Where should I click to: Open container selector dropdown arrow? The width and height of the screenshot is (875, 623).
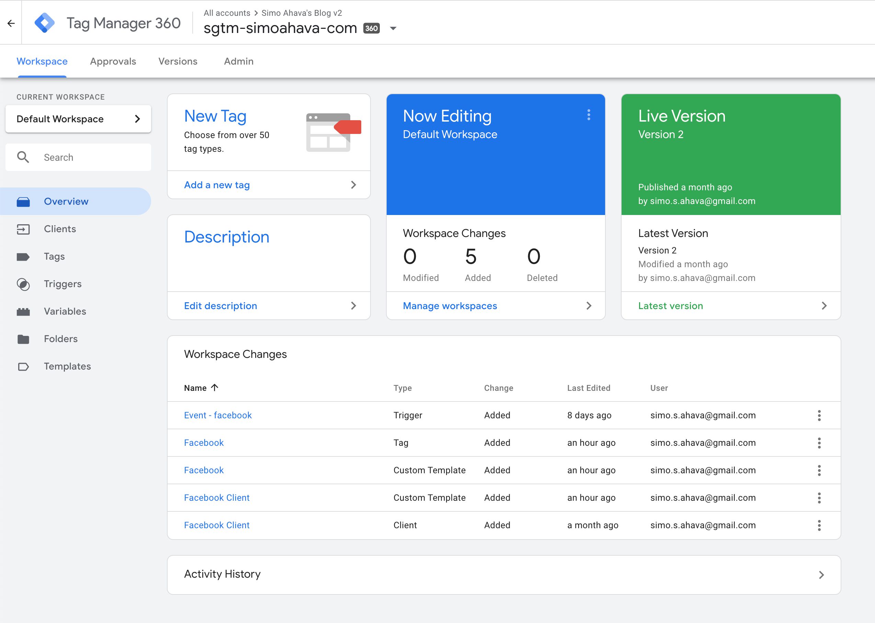point(393,29)
